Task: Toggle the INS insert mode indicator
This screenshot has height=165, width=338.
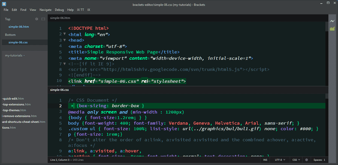Action: 265,160
